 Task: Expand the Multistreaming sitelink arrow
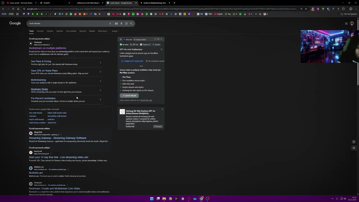[x=100, y=81]
